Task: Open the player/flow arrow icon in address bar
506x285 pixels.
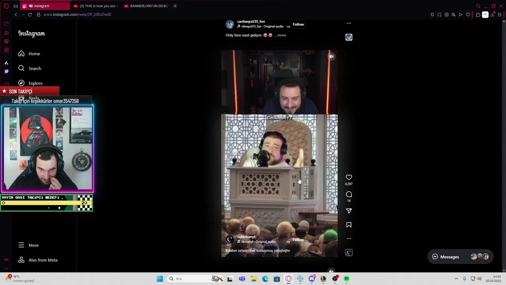Action: pyautogui.click(x=461, y=15)
